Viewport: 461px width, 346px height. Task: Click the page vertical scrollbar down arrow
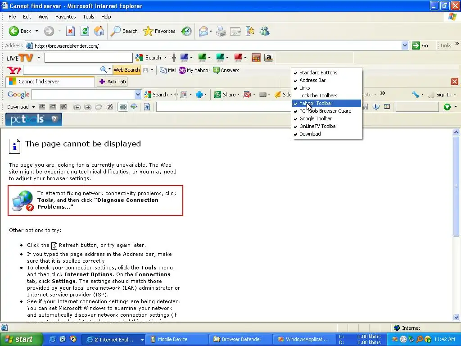[x=456, y=318]
